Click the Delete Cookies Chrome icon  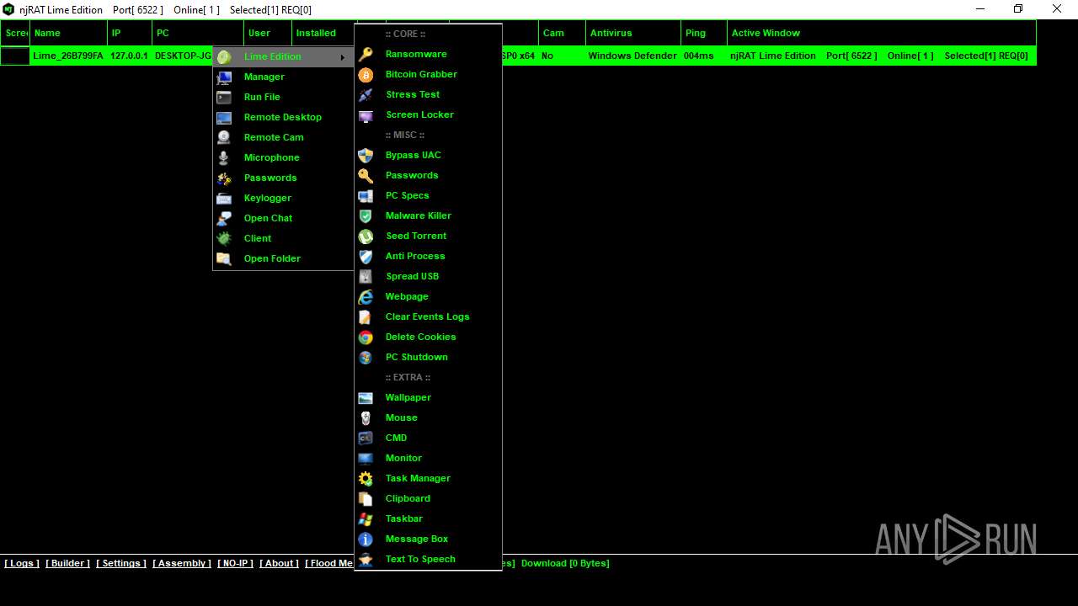tap(366, 338)
